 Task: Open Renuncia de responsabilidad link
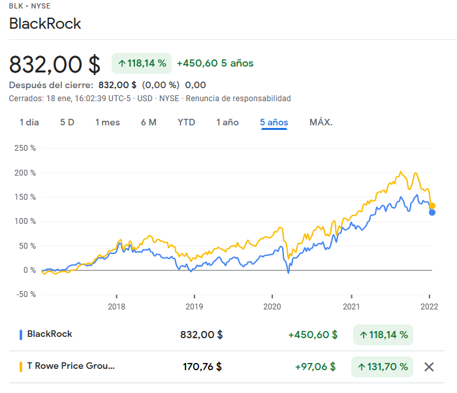[x=239, y=99]
